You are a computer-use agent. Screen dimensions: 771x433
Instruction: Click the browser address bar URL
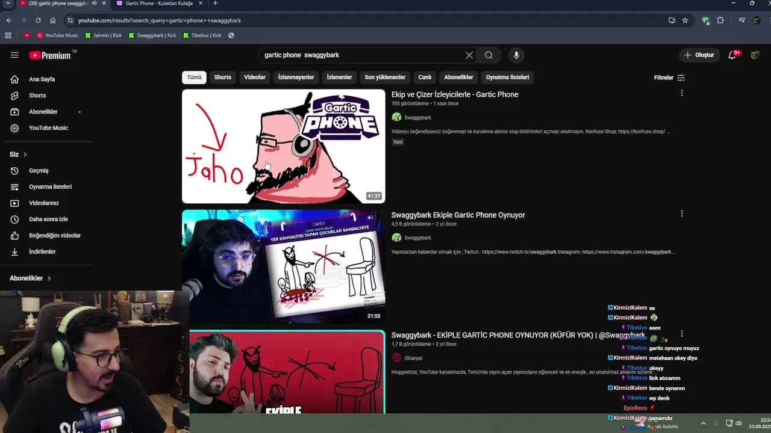159,20
